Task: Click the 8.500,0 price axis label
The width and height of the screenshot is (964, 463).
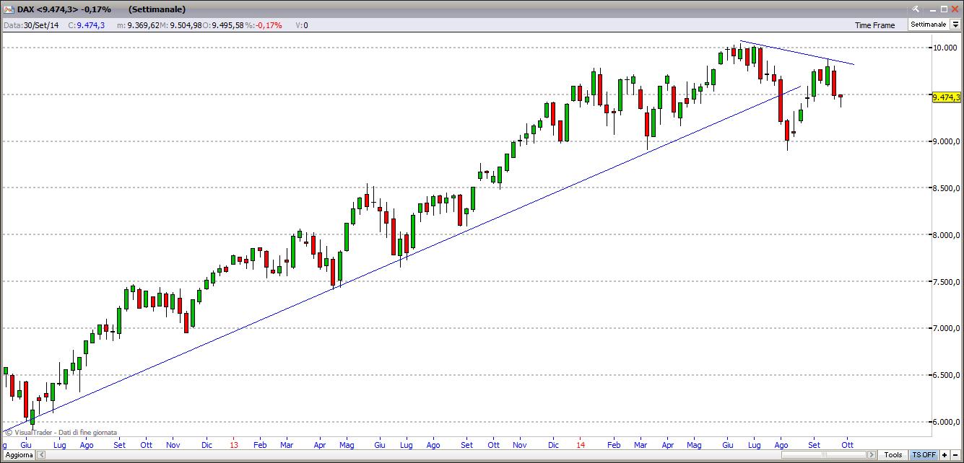Action: (x=946, y=188)
